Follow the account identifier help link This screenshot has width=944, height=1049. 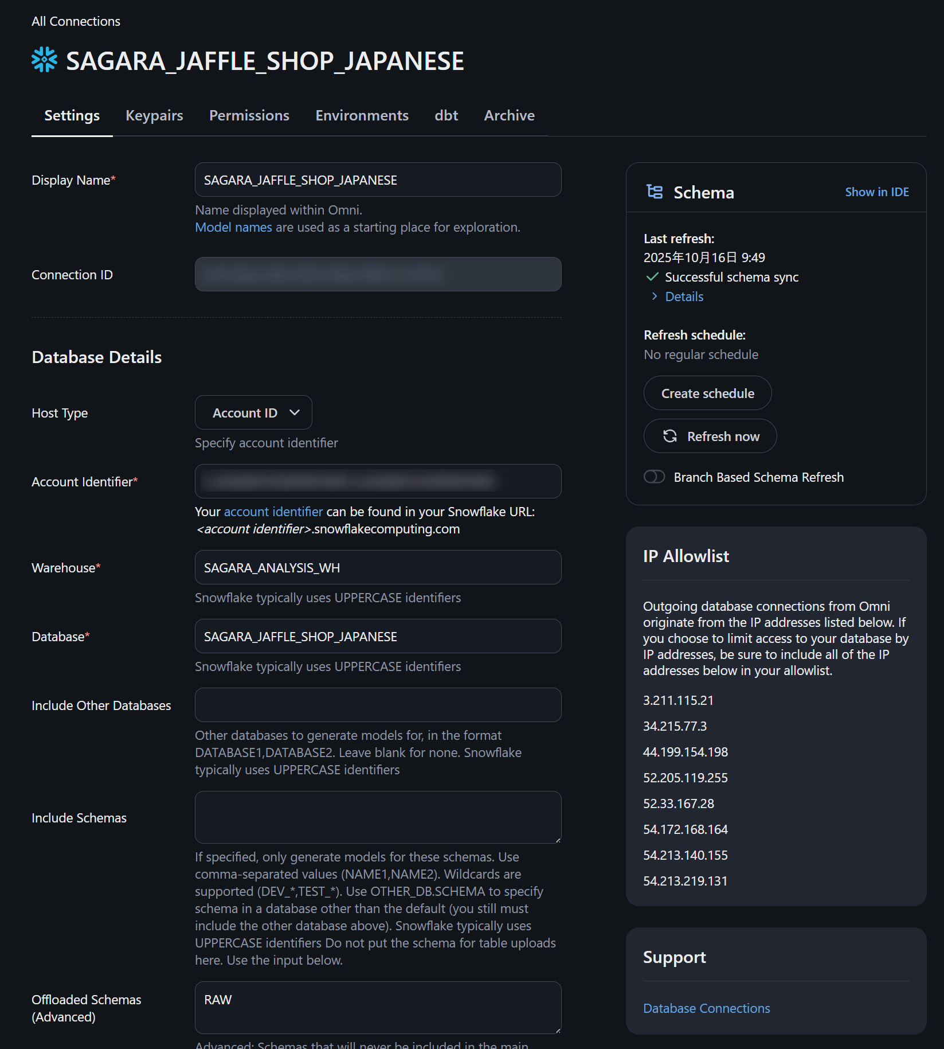pos(273,512)
